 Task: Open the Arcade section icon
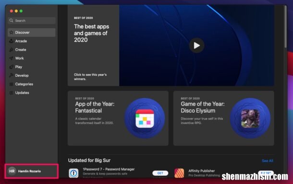pos(11,41)
